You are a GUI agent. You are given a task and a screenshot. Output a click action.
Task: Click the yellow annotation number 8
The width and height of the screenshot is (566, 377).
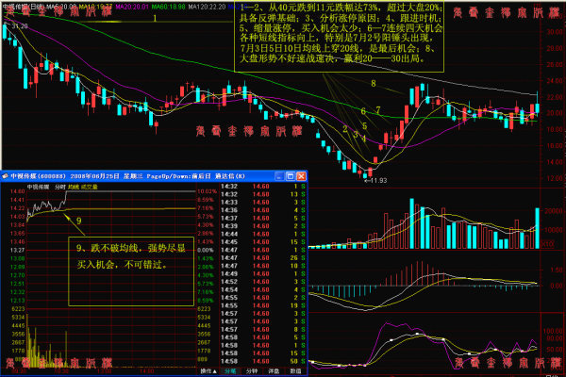374,83
